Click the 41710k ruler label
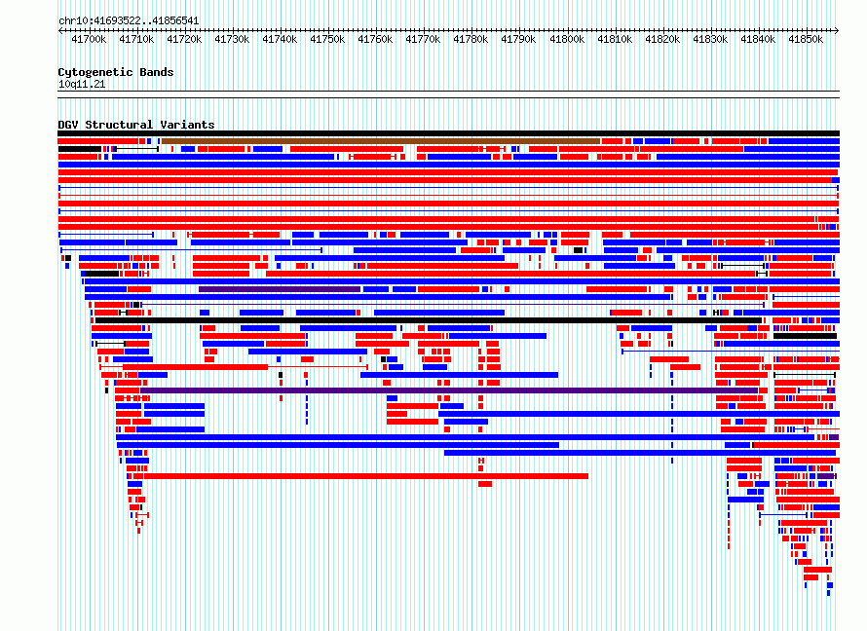Screen dimensions: 867x631 [136, 39]
